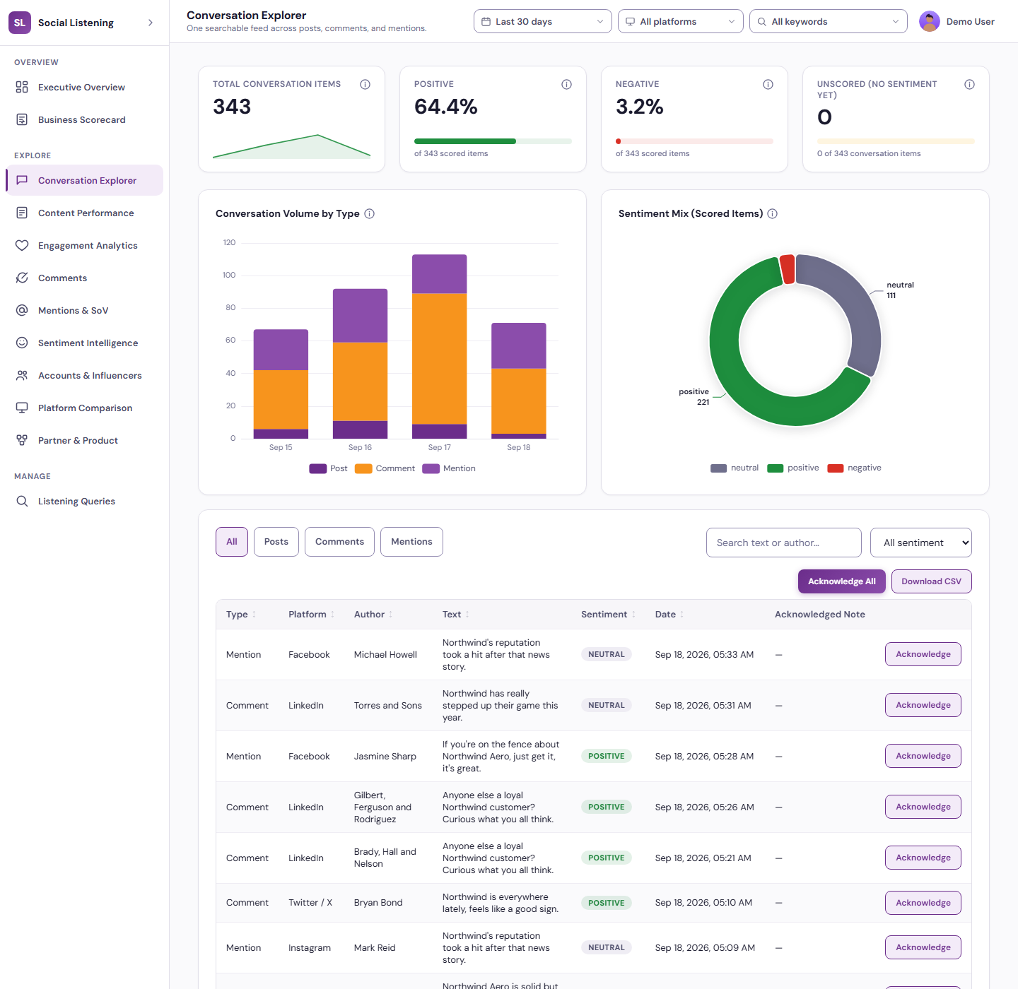This screenshot has width=1018, height=989.
Task: Open the All sentiment select box
Action: [x=920, y=543]
